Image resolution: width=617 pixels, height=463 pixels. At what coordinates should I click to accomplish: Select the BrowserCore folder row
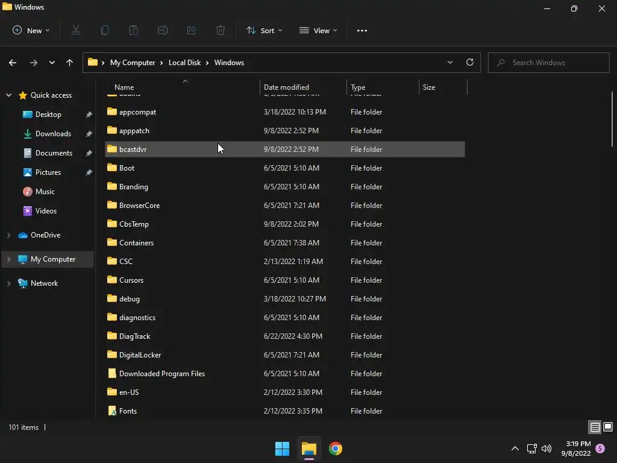(x=285, y=206)
